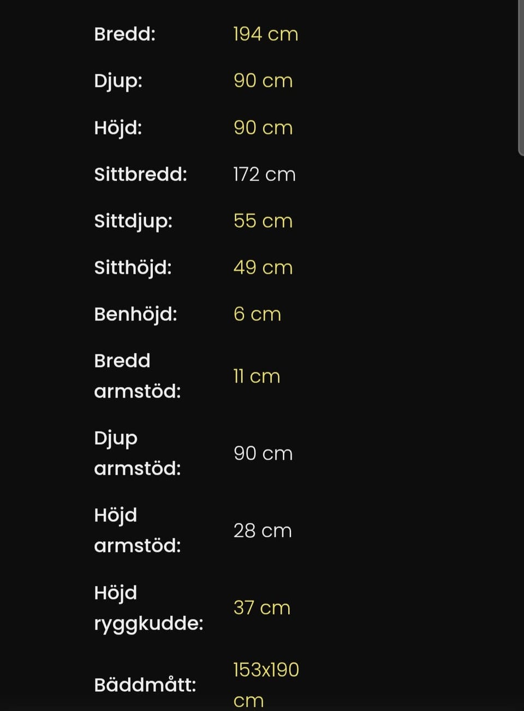Viewport: 524px width, 711px height.
Task: Click the "Bredd:" label at the top
Action: pos(124,34)
